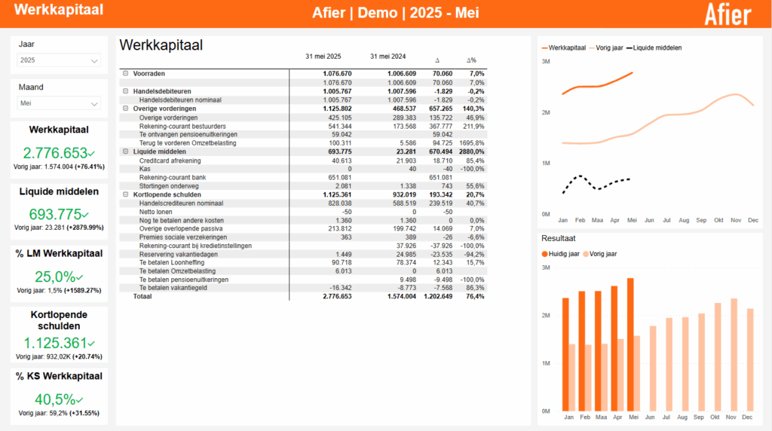The height and width of the screenshot is (431, 772).
Task: Collapse the Overige vorderingen row group
Action: (125, 109)
